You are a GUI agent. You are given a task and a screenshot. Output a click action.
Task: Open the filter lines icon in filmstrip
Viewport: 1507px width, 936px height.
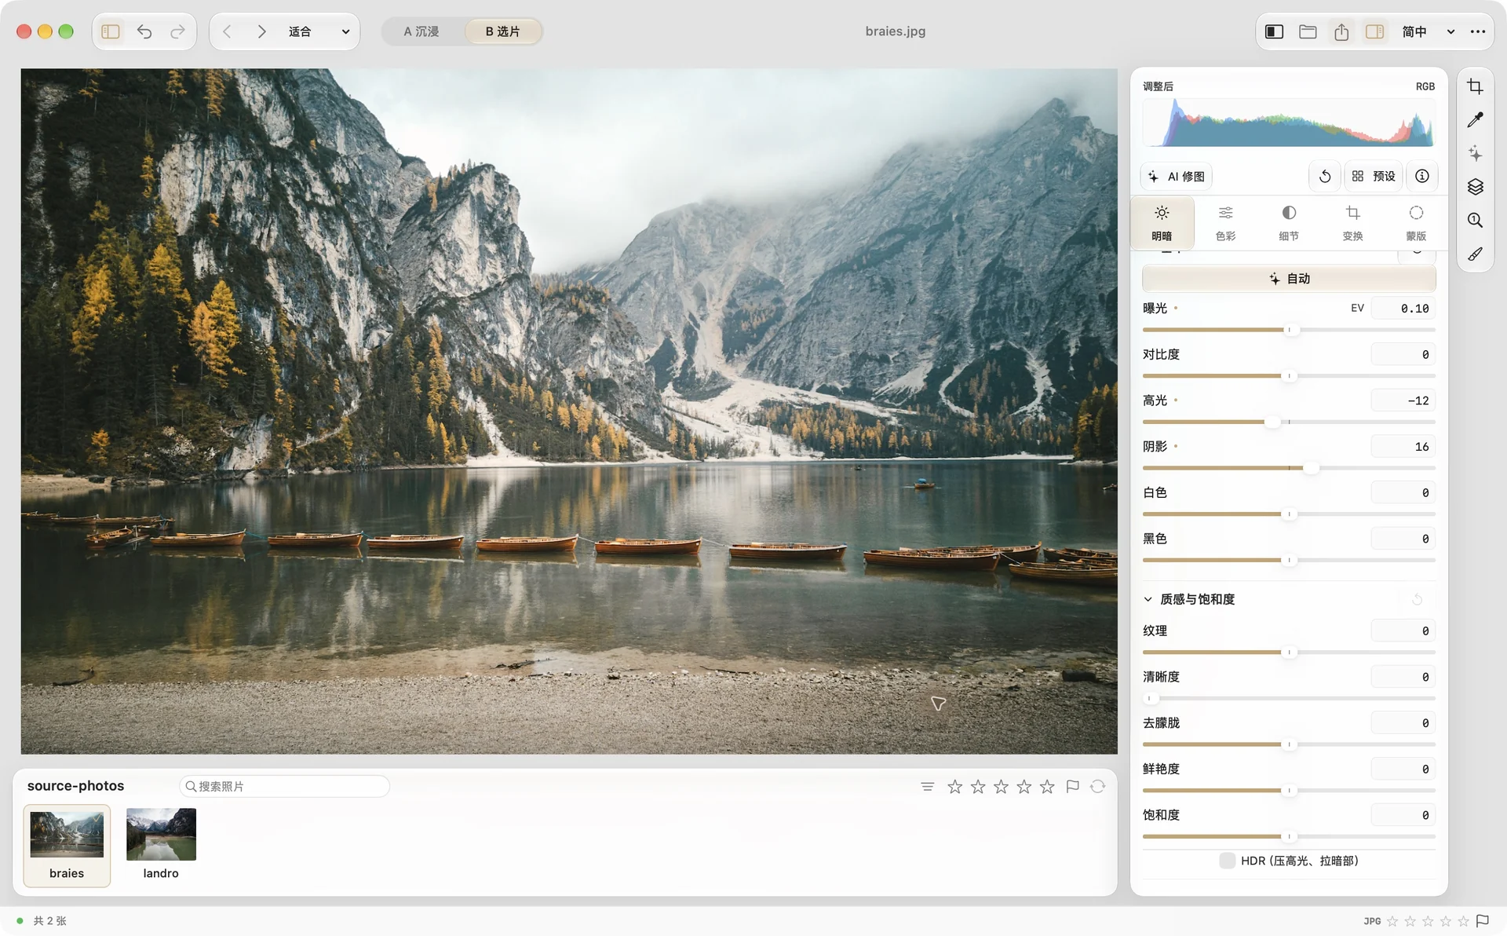(x=927, y=786)
